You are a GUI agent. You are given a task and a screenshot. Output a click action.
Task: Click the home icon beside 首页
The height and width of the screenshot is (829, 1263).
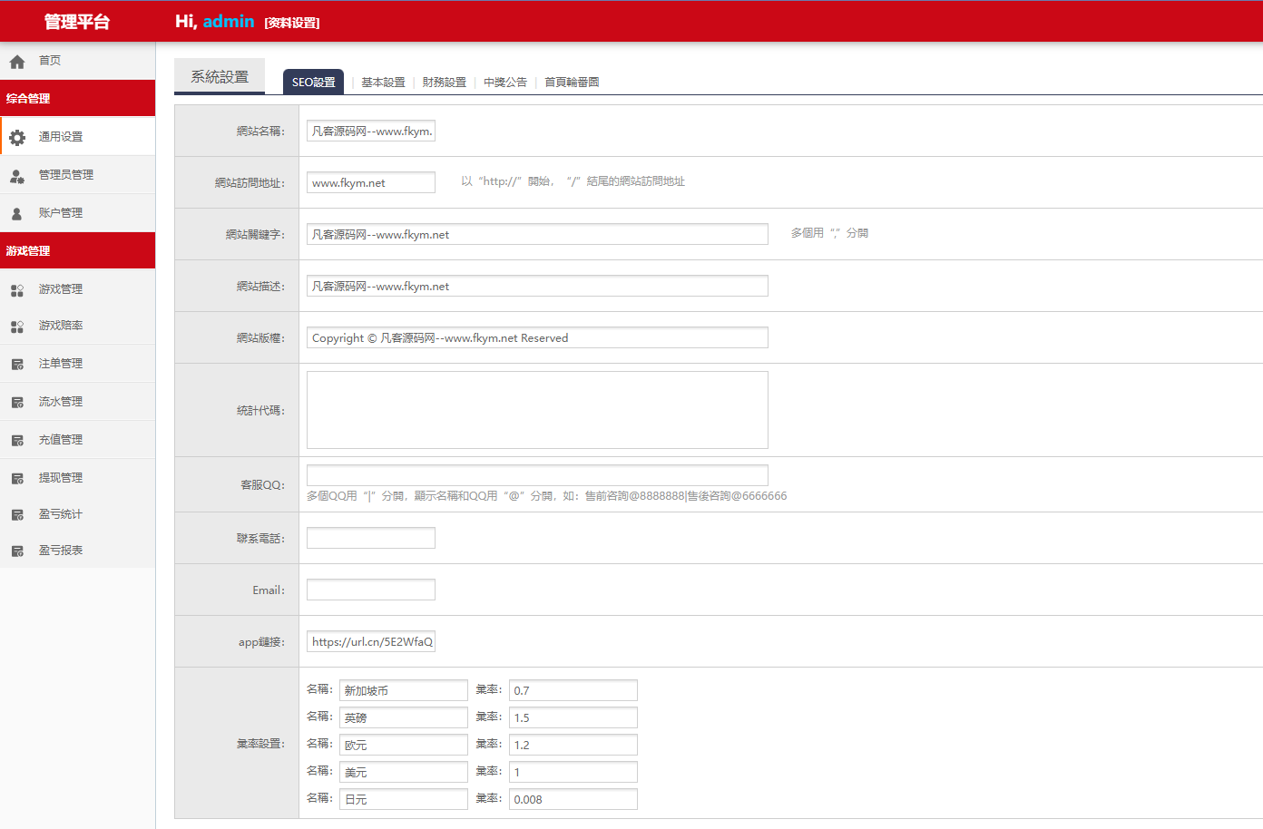tap(16, 62)
